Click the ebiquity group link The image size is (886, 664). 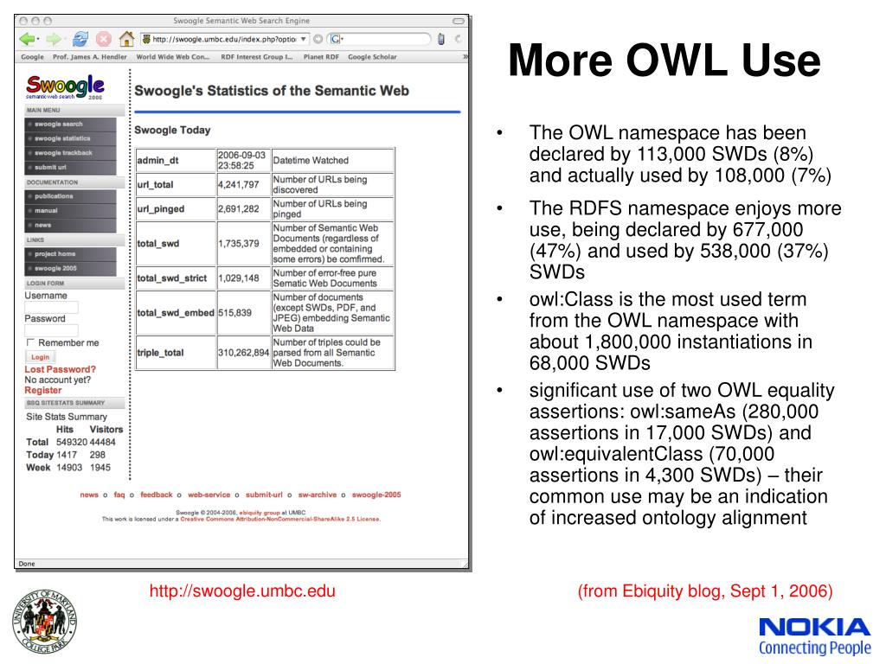pos(260,513)
